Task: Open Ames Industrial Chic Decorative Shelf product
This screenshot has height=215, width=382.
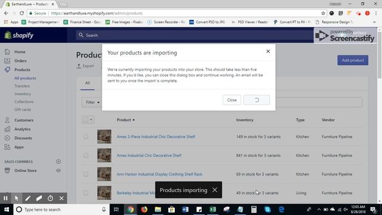Action: click(x=149, y=155)
